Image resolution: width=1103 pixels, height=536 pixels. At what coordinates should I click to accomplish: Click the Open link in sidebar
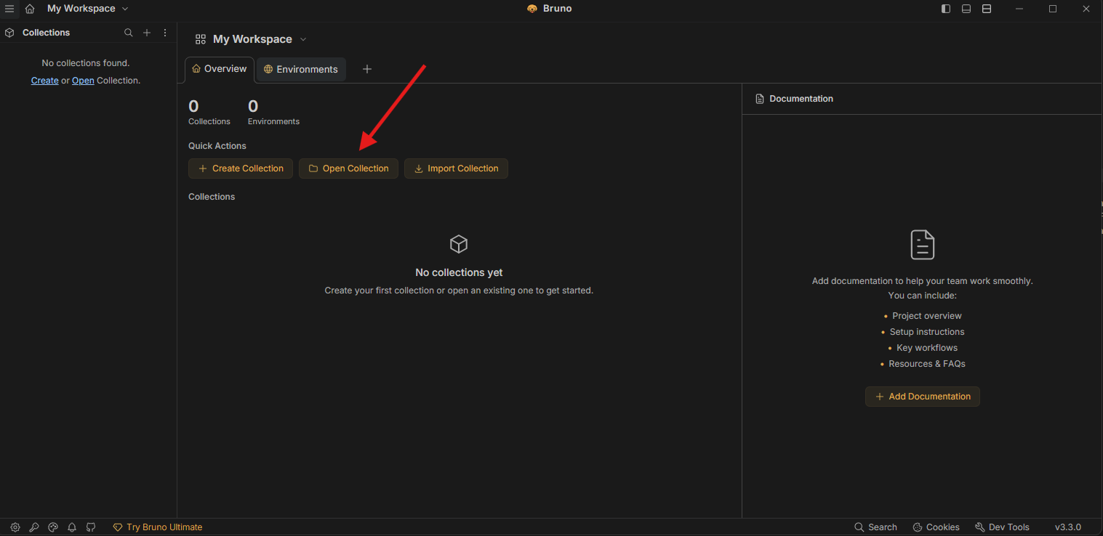tap(83, 81)
